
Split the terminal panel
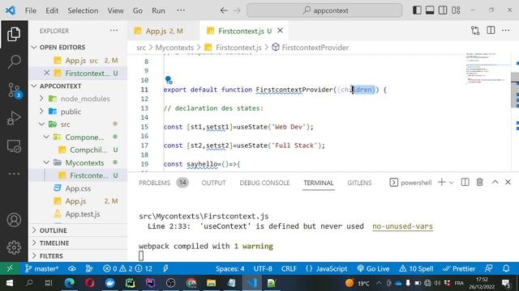coord(465,182)
